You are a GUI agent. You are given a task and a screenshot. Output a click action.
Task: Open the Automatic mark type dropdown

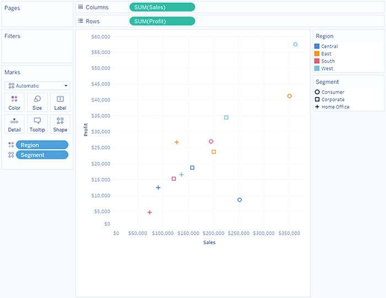(37, 86)
